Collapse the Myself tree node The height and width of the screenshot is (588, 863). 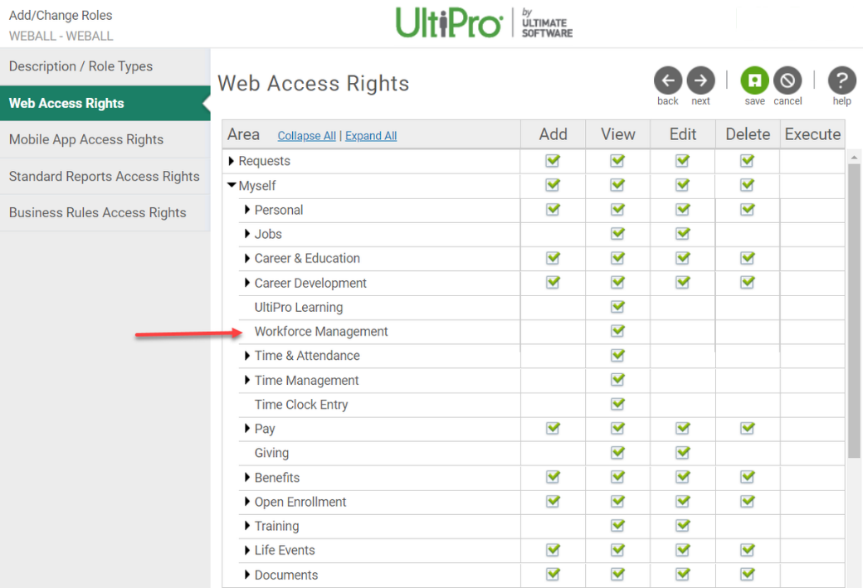(232, 186)
